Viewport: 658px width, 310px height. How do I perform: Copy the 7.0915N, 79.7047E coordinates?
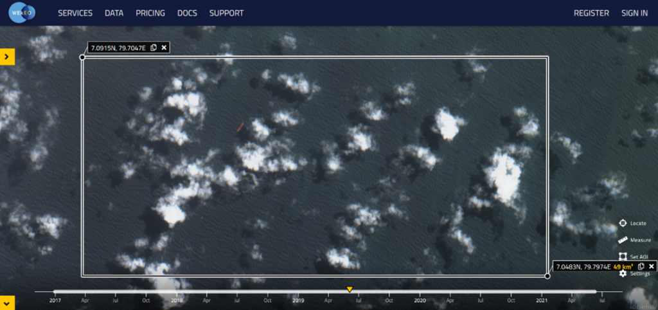[154, 48]
